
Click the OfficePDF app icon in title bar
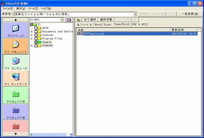3,3
